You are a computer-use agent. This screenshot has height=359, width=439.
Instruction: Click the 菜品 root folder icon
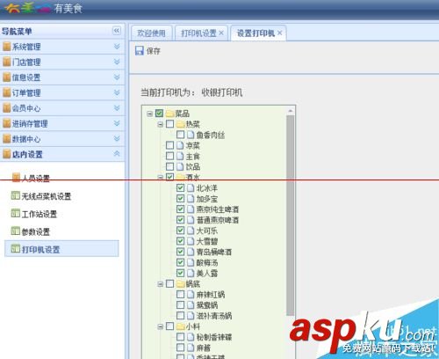pos(169,114)
